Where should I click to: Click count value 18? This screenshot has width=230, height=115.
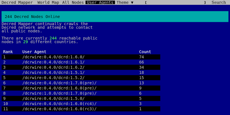coord(142,72)
